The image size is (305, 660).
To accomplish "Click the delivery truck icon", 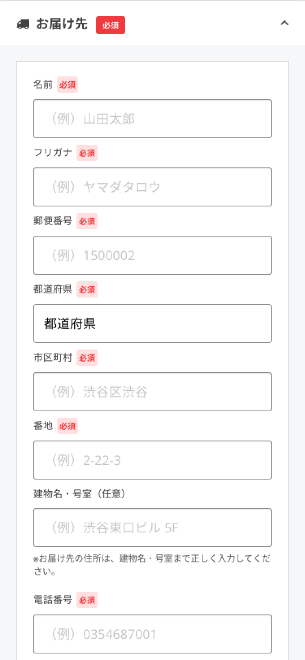I will coord(23,24).
